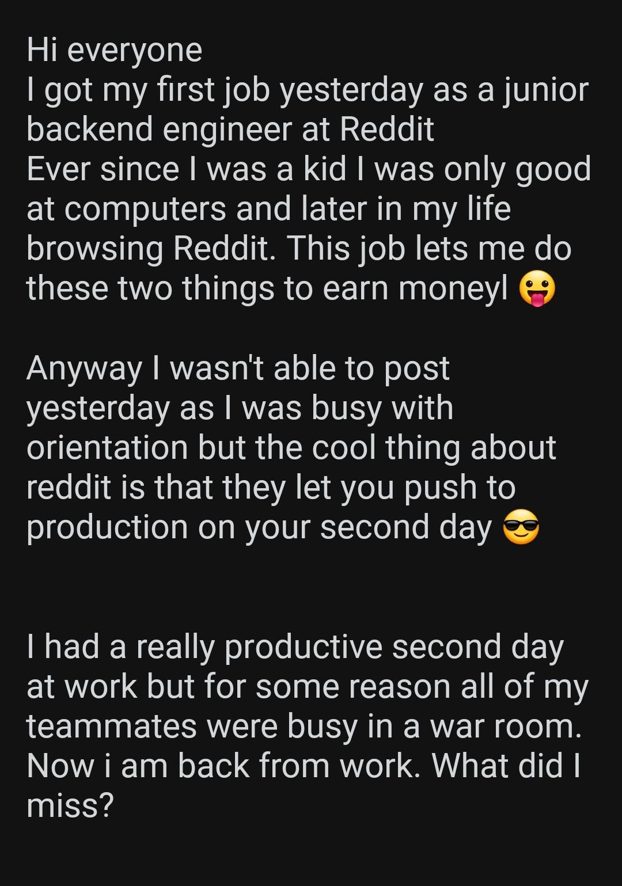Click the text 'Anyway I wasn't able to post'

tap(237, 368)
